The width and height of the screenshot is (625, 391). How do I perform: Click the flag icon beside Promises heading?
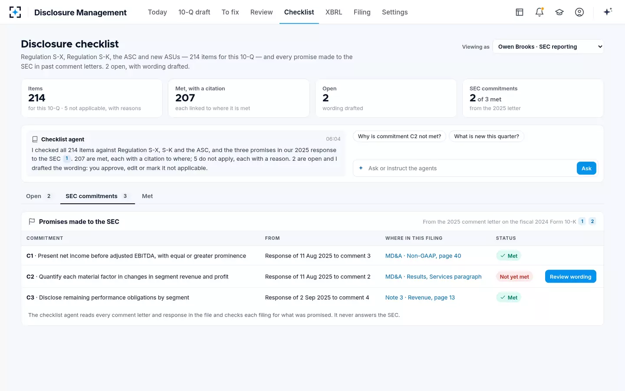point(32,222)
